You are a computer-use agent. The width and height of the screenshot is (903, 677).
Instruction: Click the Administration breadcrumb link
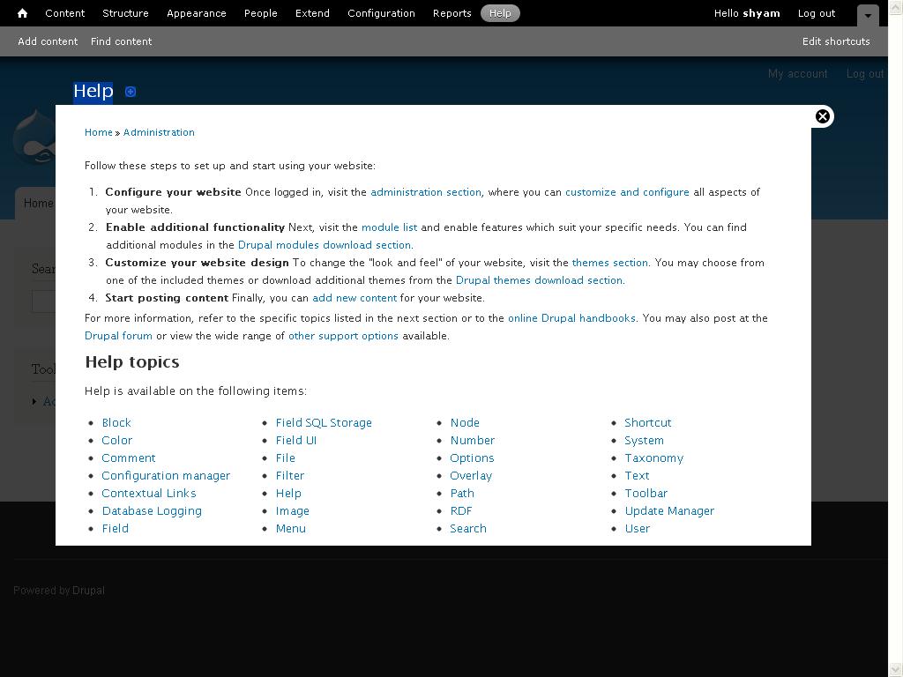pyautogui.click(x=159, y=131)
